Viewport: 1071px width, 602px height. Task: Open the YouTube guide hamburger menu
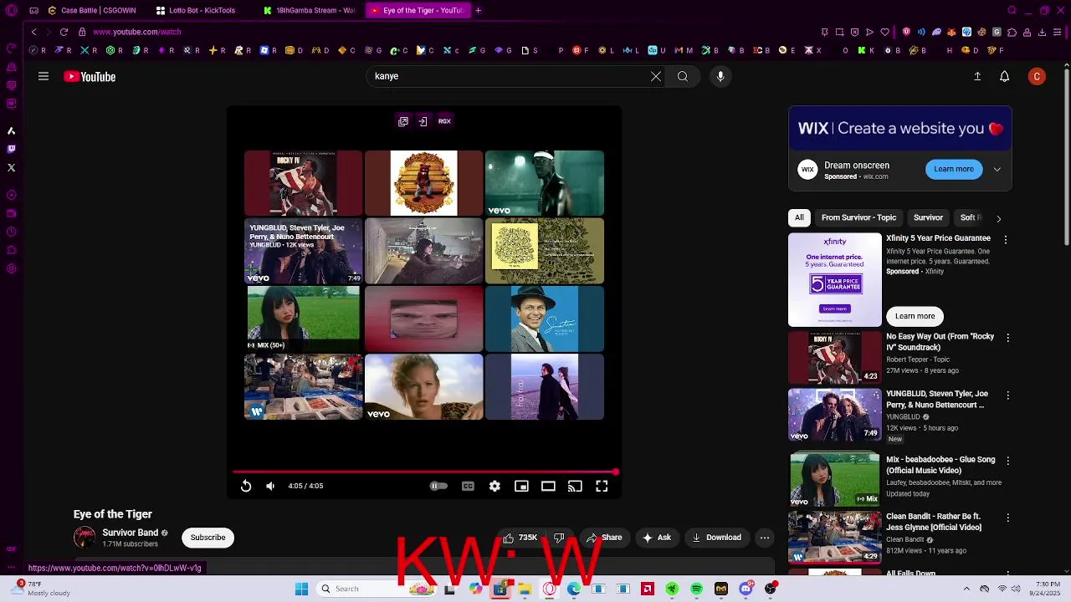[x=44, y=76]
